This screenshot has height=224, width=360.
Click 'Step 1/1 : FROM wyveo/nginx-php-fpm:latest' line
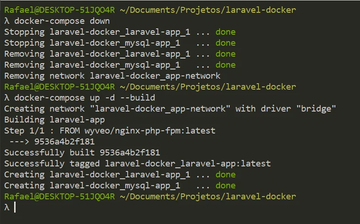pos(110,131)
